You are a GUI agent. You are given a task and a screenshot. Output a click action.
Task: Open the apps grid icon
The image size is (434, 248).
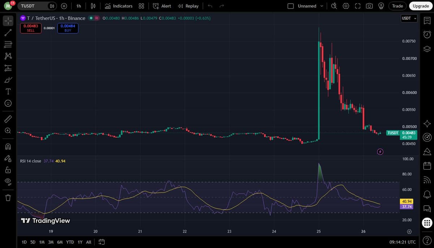427,223
